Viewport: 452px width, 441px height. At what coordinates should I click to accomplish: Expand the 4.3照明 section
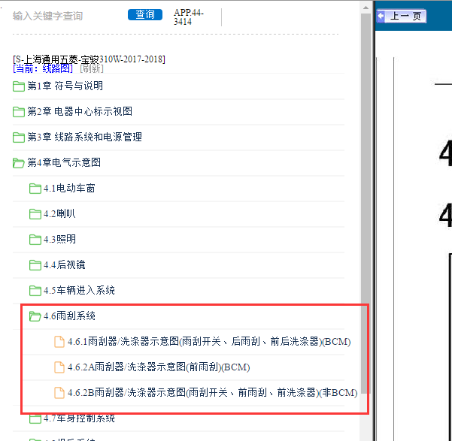tap(59, 240)
